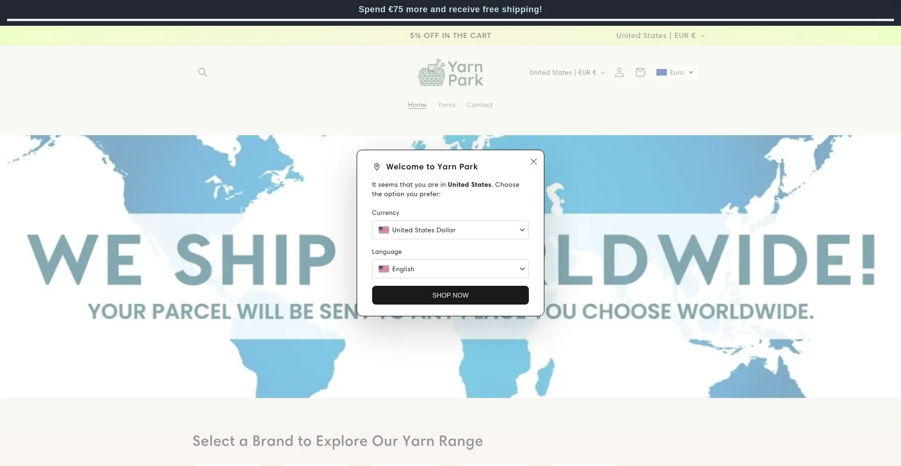Click the Currency label in popup

(386, 213)
